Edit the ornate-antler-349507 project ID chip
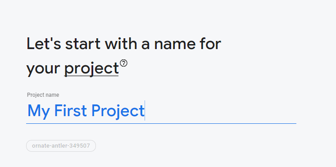The width and height of the screenshot is (336, 167). [x=61, y=146]
